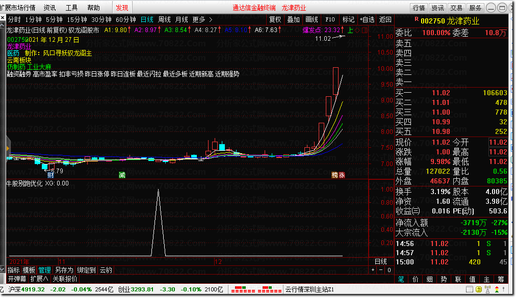Open the 画线 drawing tools
This screenshot has width=517, height=298.
pos(312,20)
